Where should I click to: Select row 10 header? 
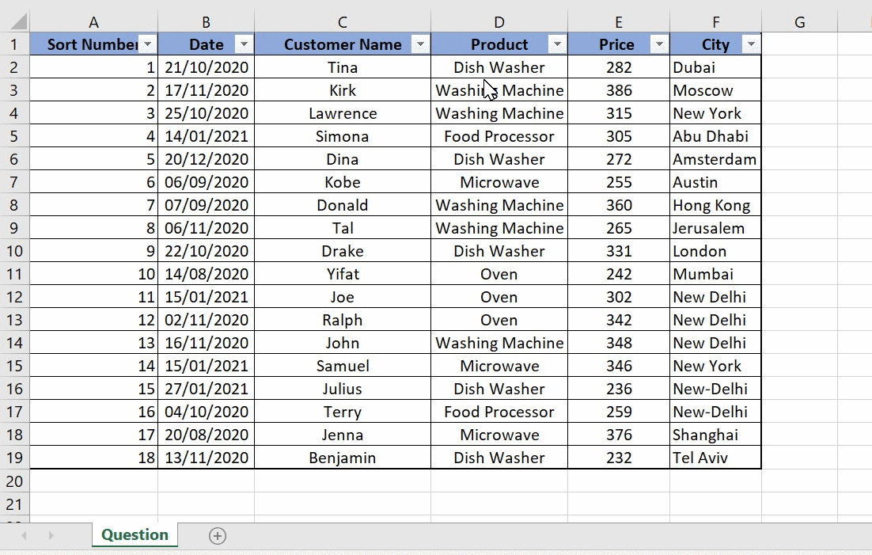13,251
